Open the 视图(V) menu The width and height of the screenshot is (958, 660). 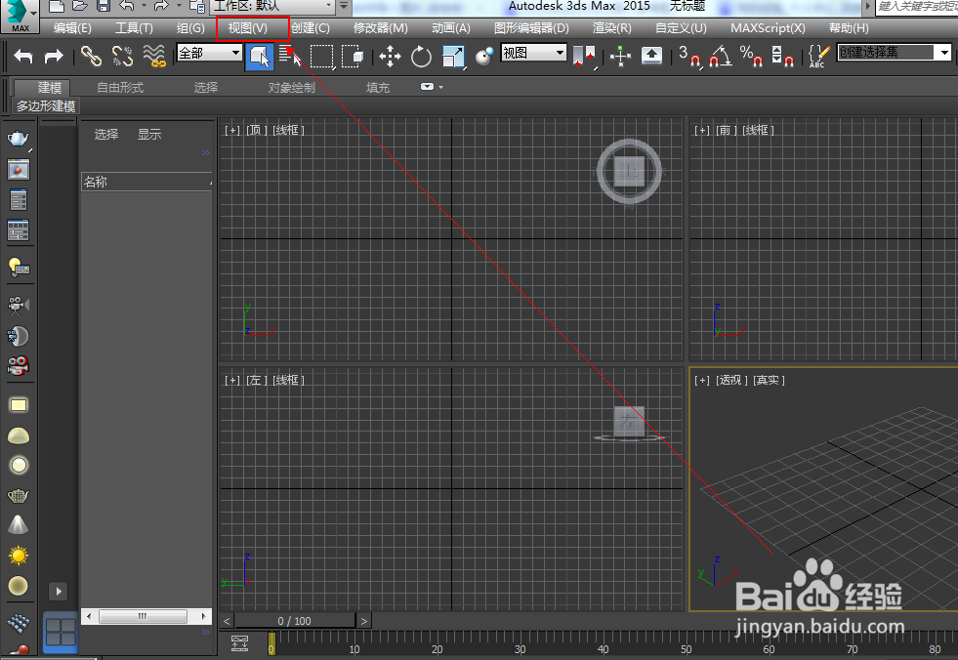(247, 28)
